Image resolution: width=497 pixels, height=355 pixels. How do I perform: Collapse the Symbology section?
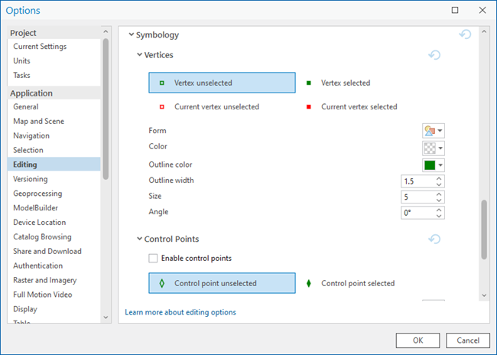click(131, 35)
